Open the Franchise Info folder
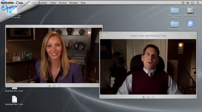The height and width of the screenshot is (112, 202). (x=175, y=24)
